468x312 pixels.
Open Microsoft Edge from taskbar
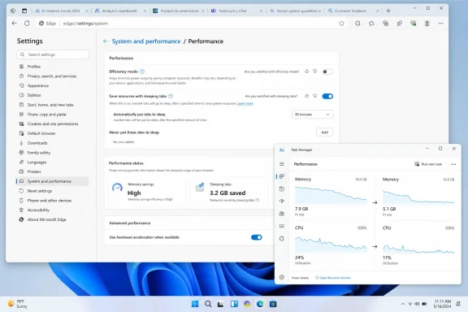click(x=260, y=304)
